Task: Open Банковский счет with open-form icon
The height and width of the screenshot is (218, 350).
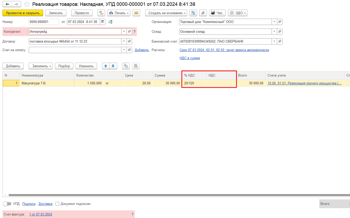Action: click(280, 41)
